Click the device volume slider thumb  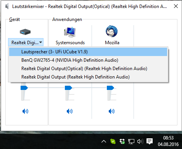(x=24, y=88)
